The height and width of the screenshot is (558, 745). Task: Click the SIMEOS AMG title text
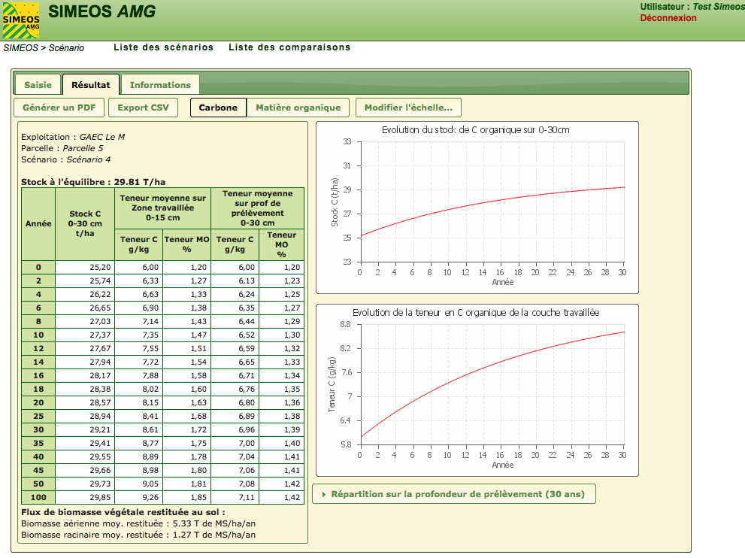101,11
